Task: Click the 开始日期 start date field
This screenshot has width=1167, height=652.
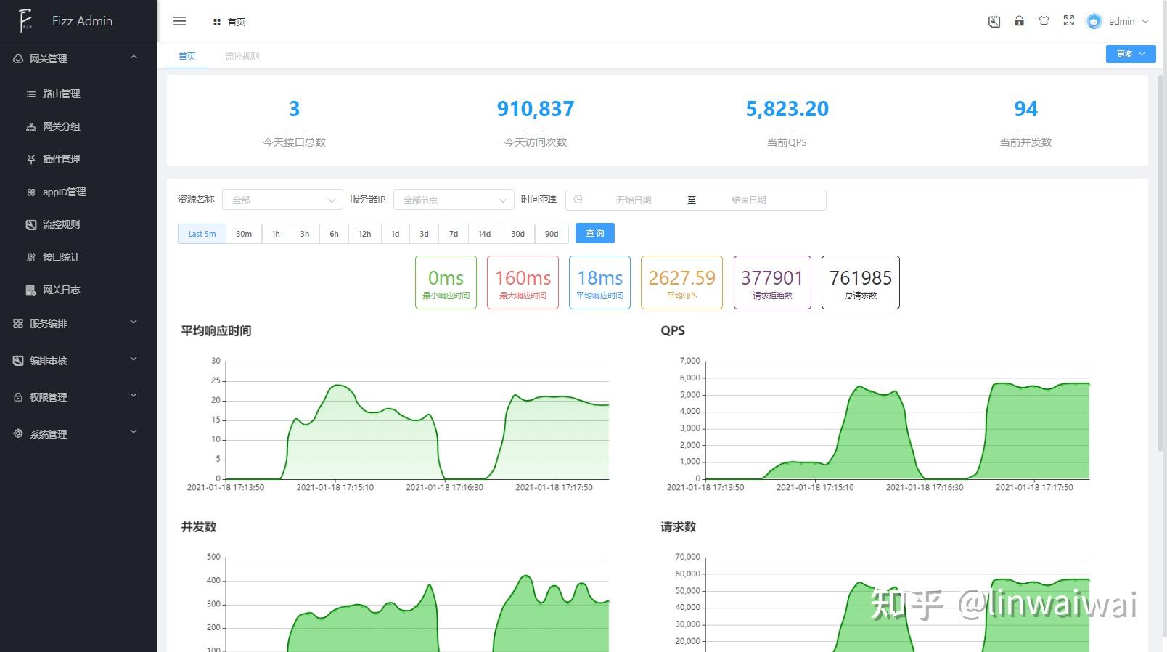Action: (634, 200)
